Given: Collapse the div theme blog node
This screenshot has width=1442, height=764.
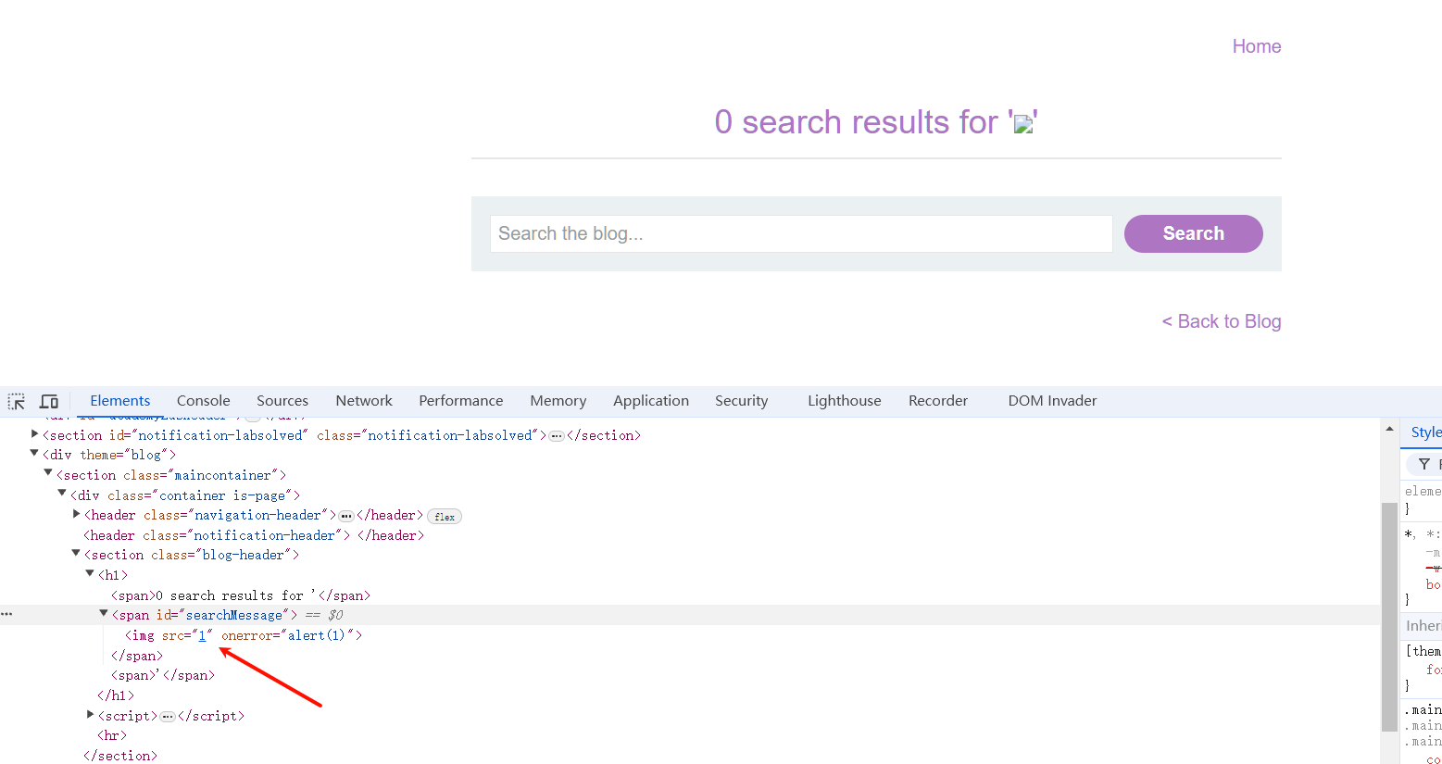Looking at the screenshot, I should (35, 454).
